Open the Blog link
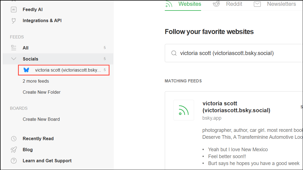The height and width of the screenshot is (170, 303). 28,150
